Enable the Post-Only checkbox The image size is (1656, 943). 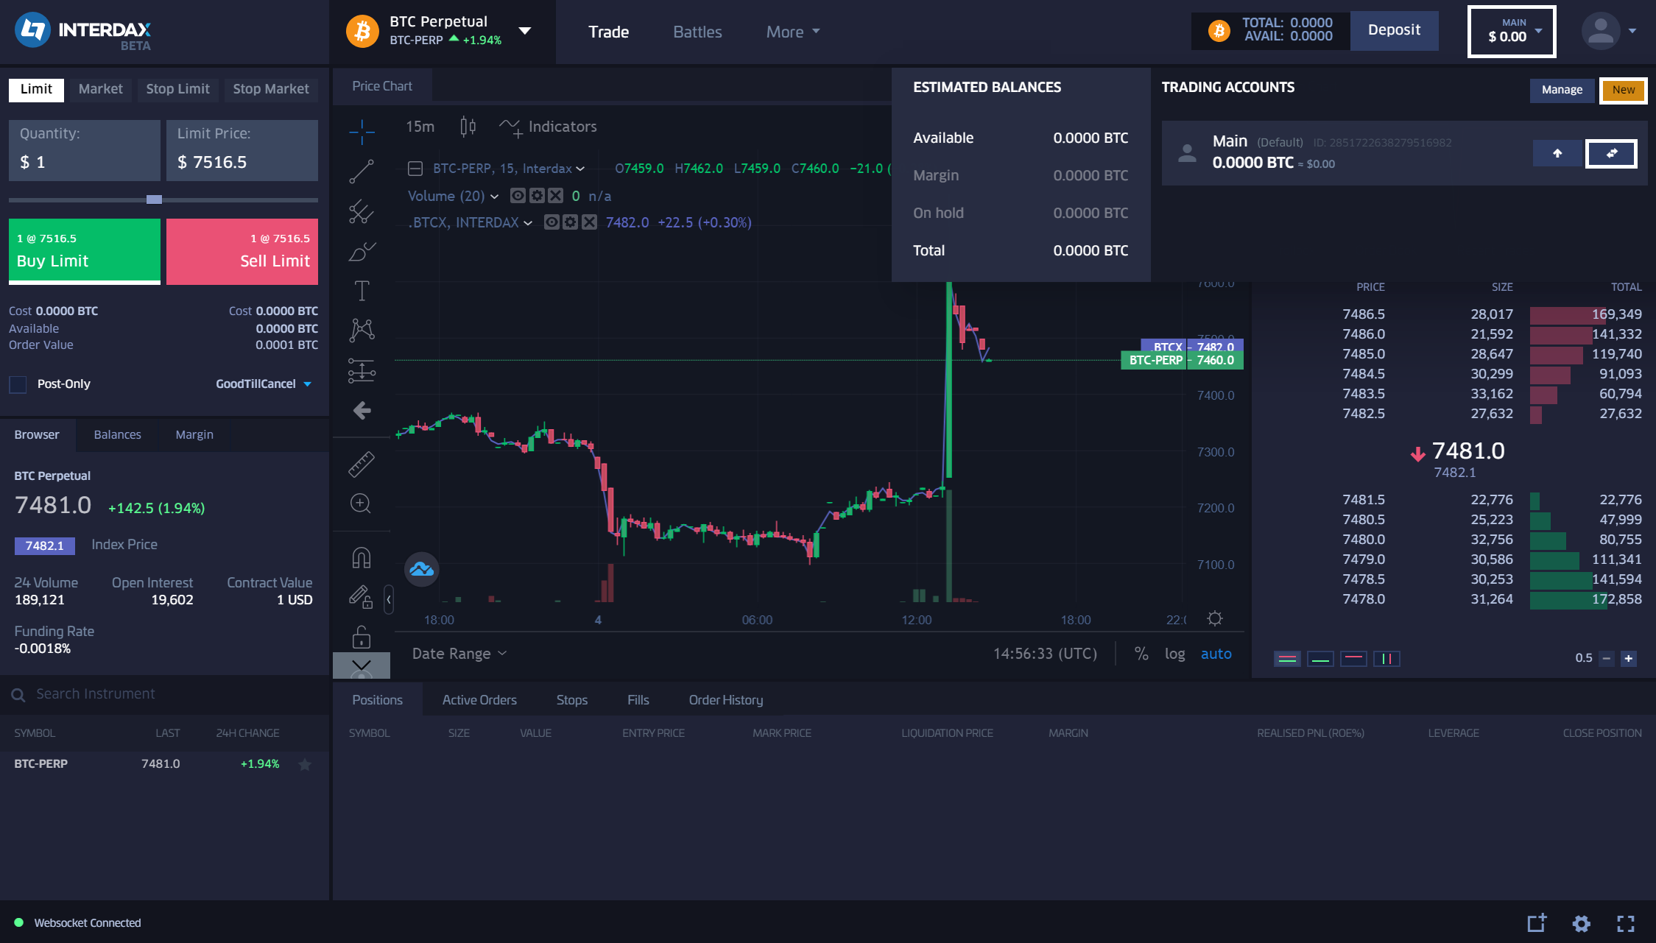18,384
